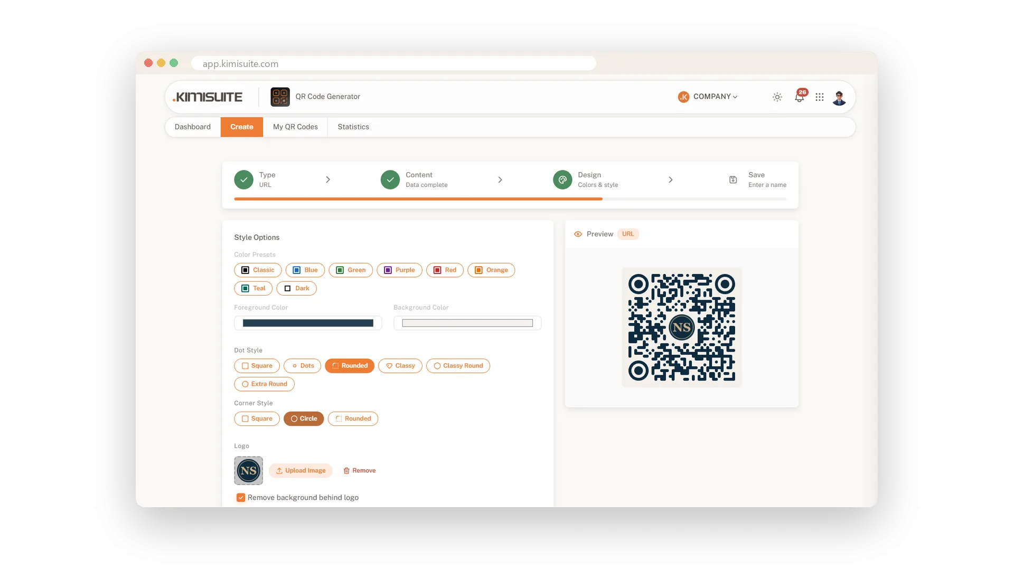Viewport: 1014px width, 570px height.
Task: Click the chevron after the Type step
Action: click(x=328, y=179)
